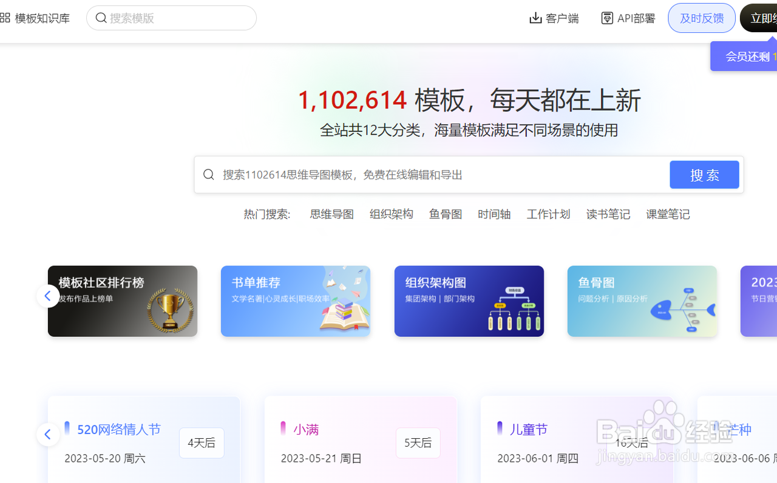The width and height of the screenshot is (777, 483).
Task: Click the 5天后 badge
Action: click(x=418, y=443)
